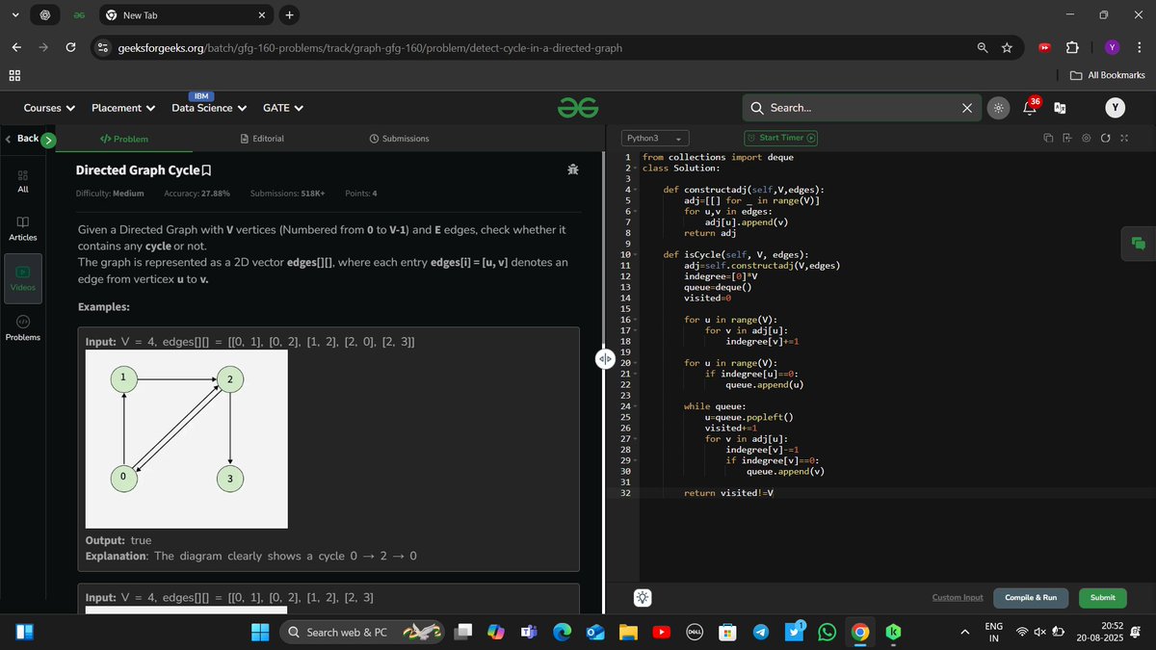Open the Problems section in left sidebar
The image size is (1156, 650).
pos(23,327)
